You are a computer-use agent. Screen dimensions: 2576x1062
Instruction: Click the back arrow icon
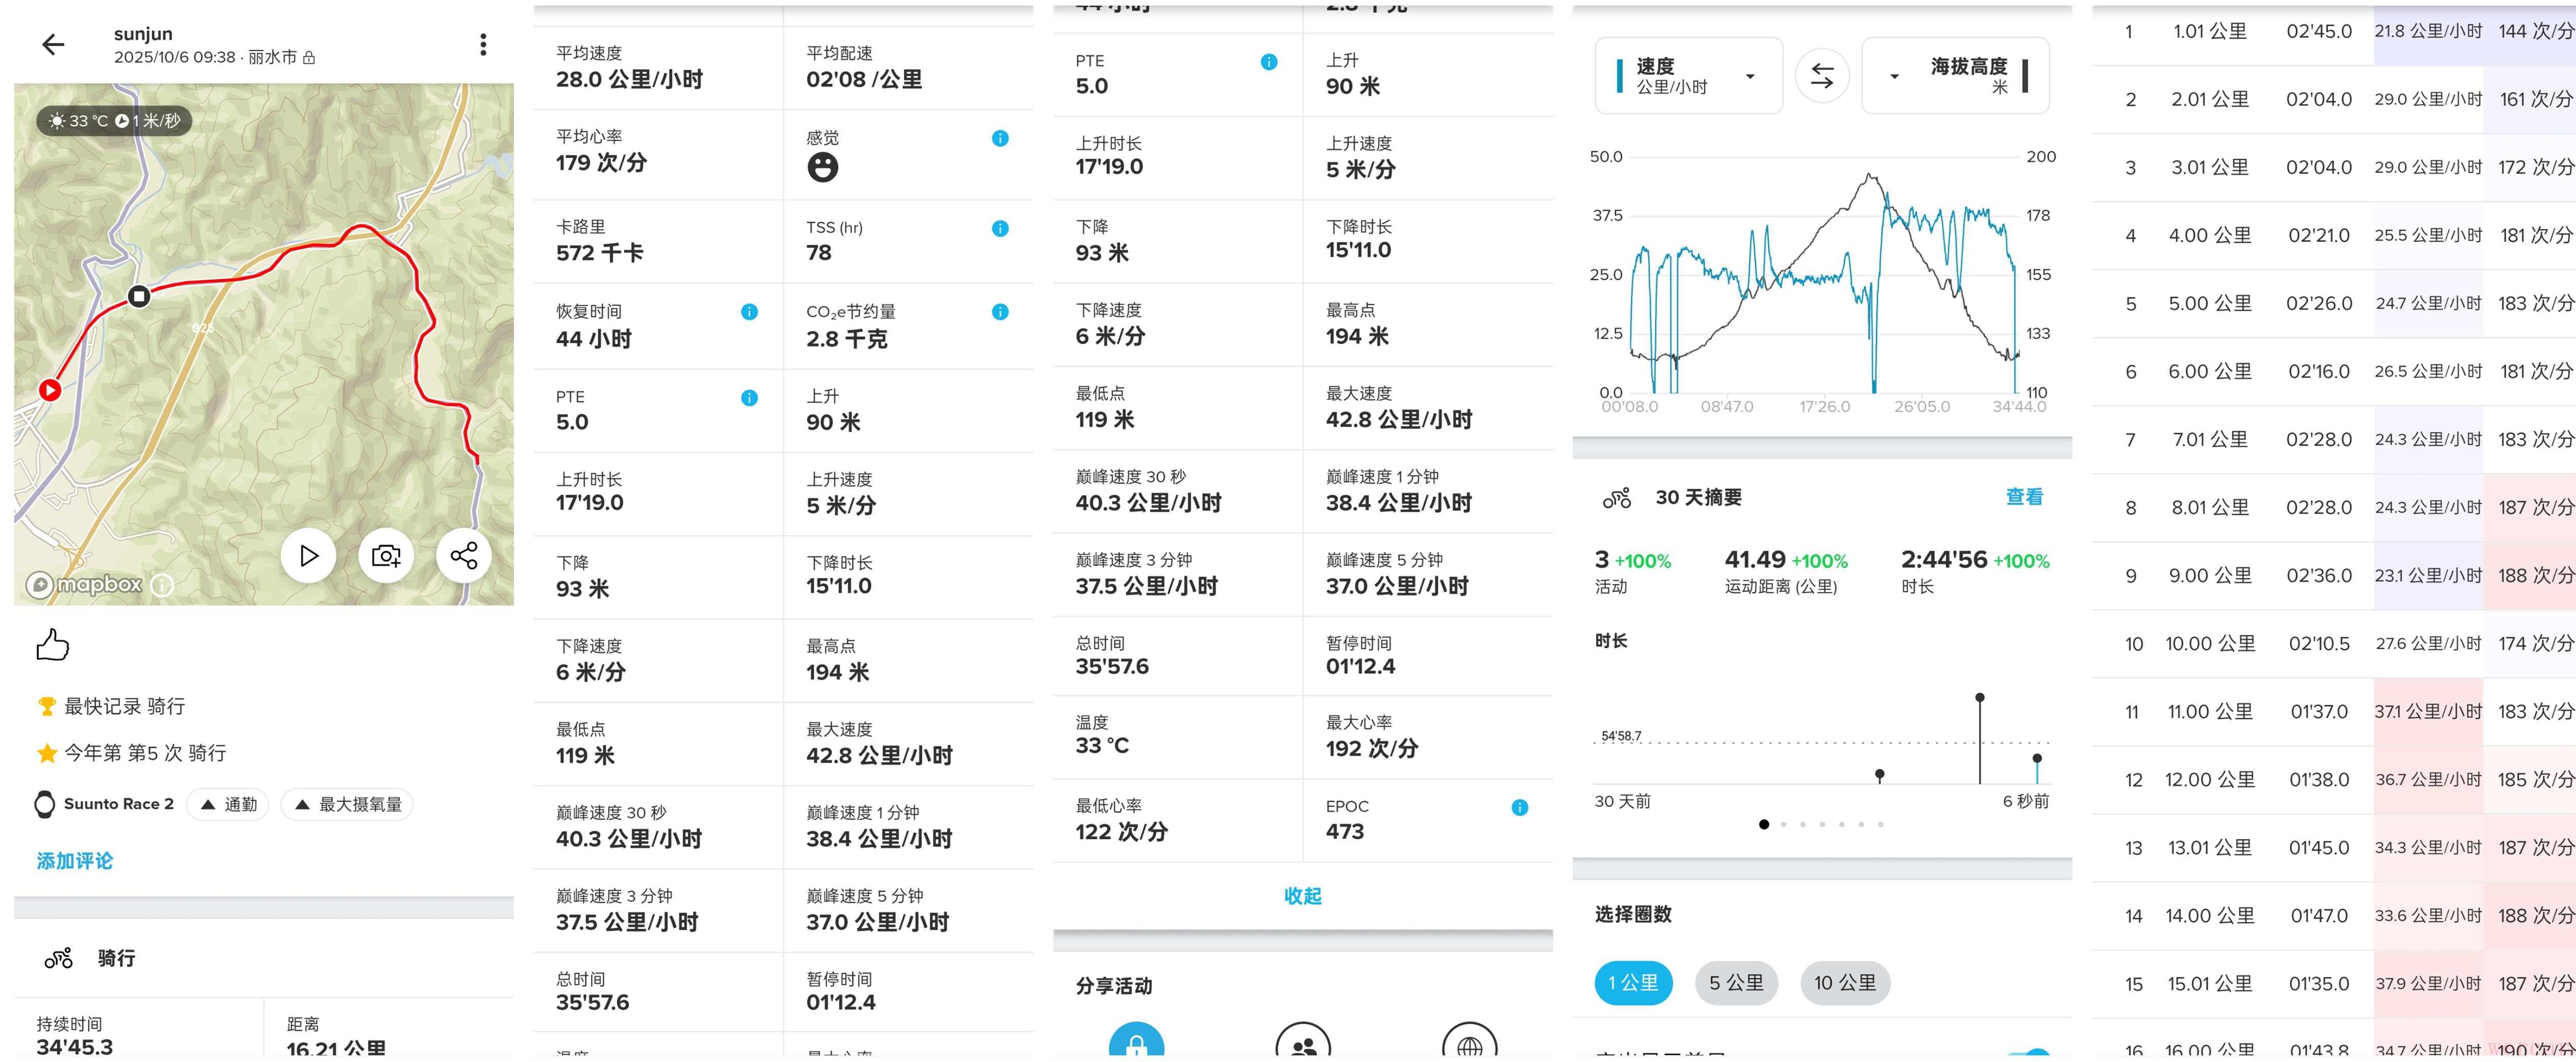(53, 44)
